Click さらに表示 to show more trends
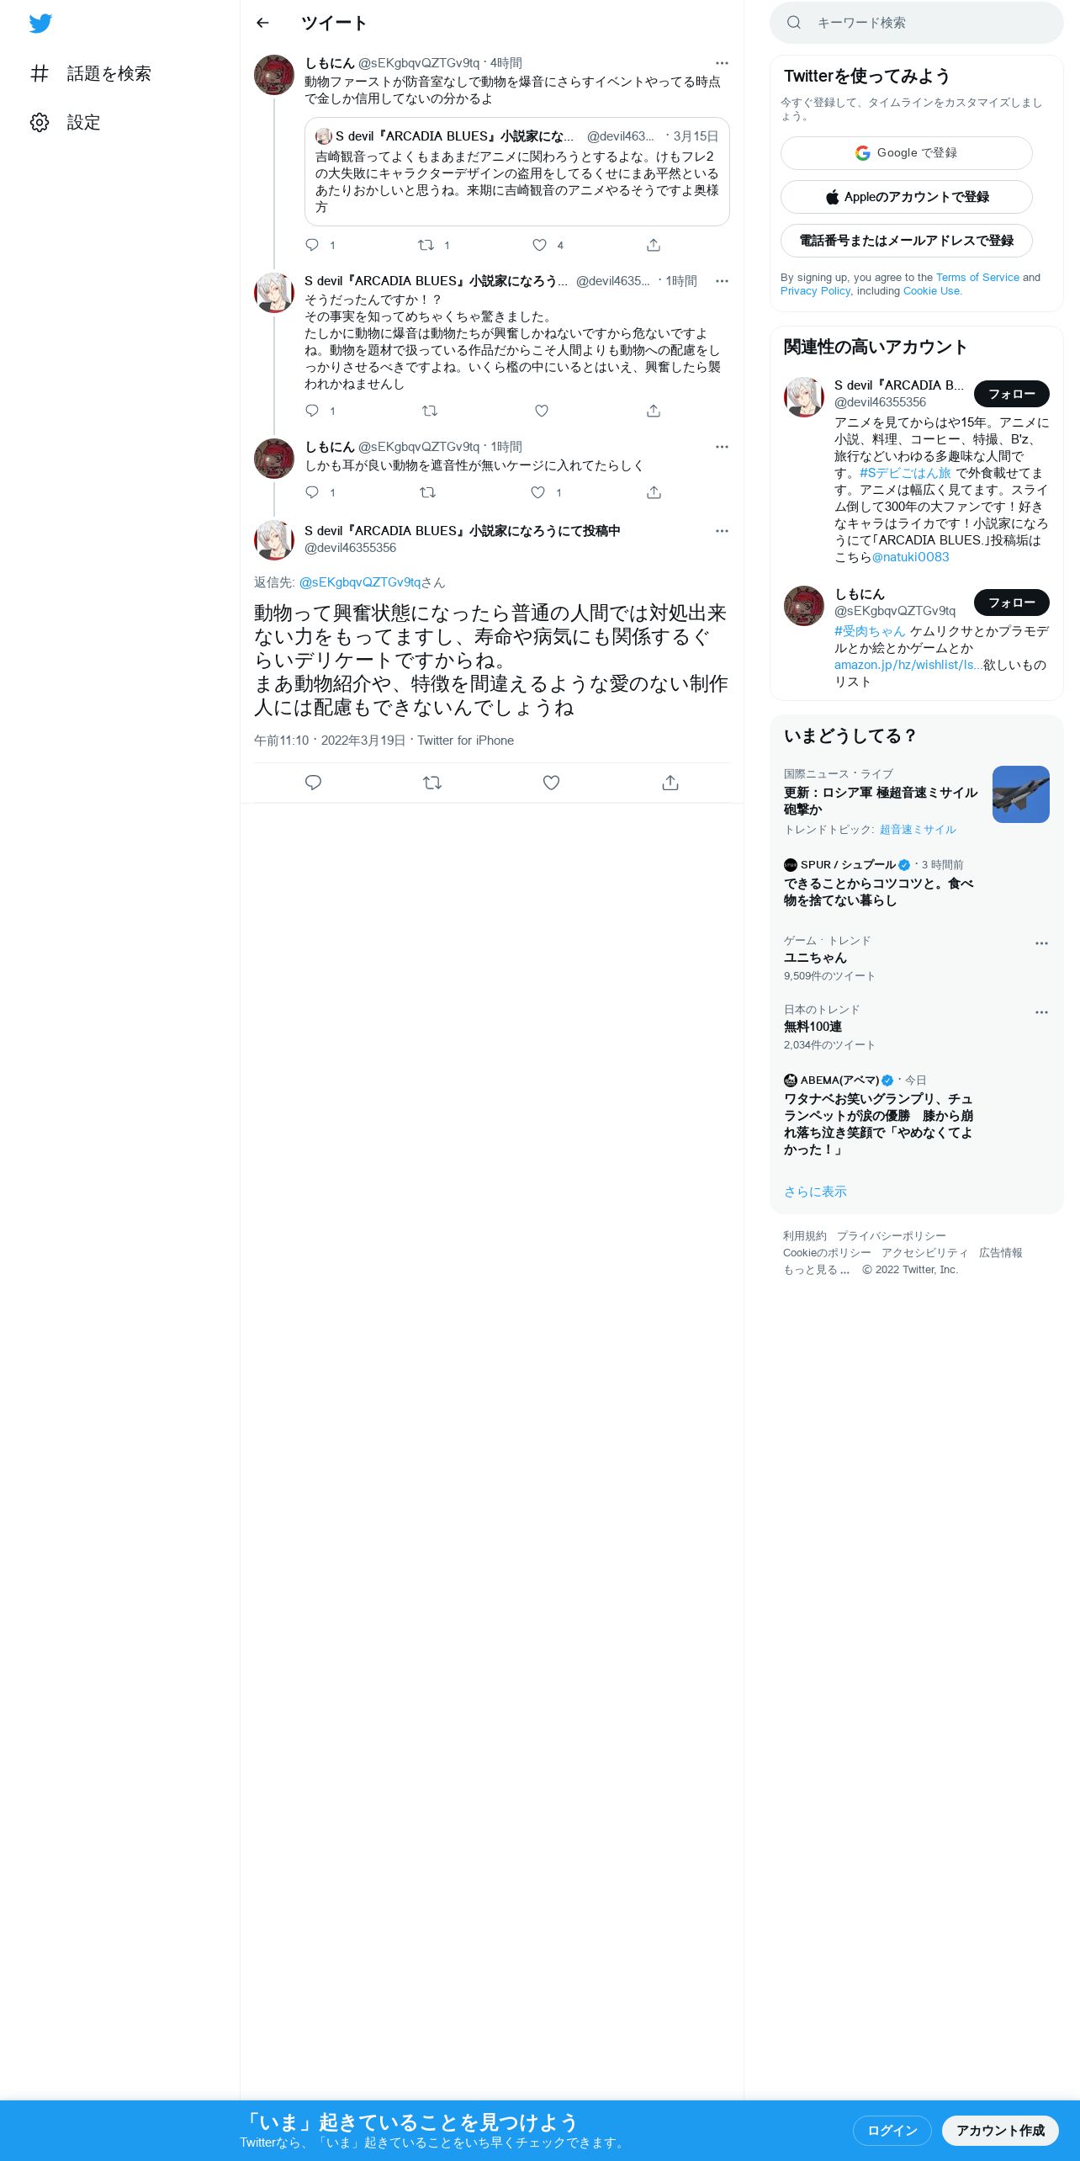The width and height of the screenshot is (1080, 2161). [x=815, y=1192]
